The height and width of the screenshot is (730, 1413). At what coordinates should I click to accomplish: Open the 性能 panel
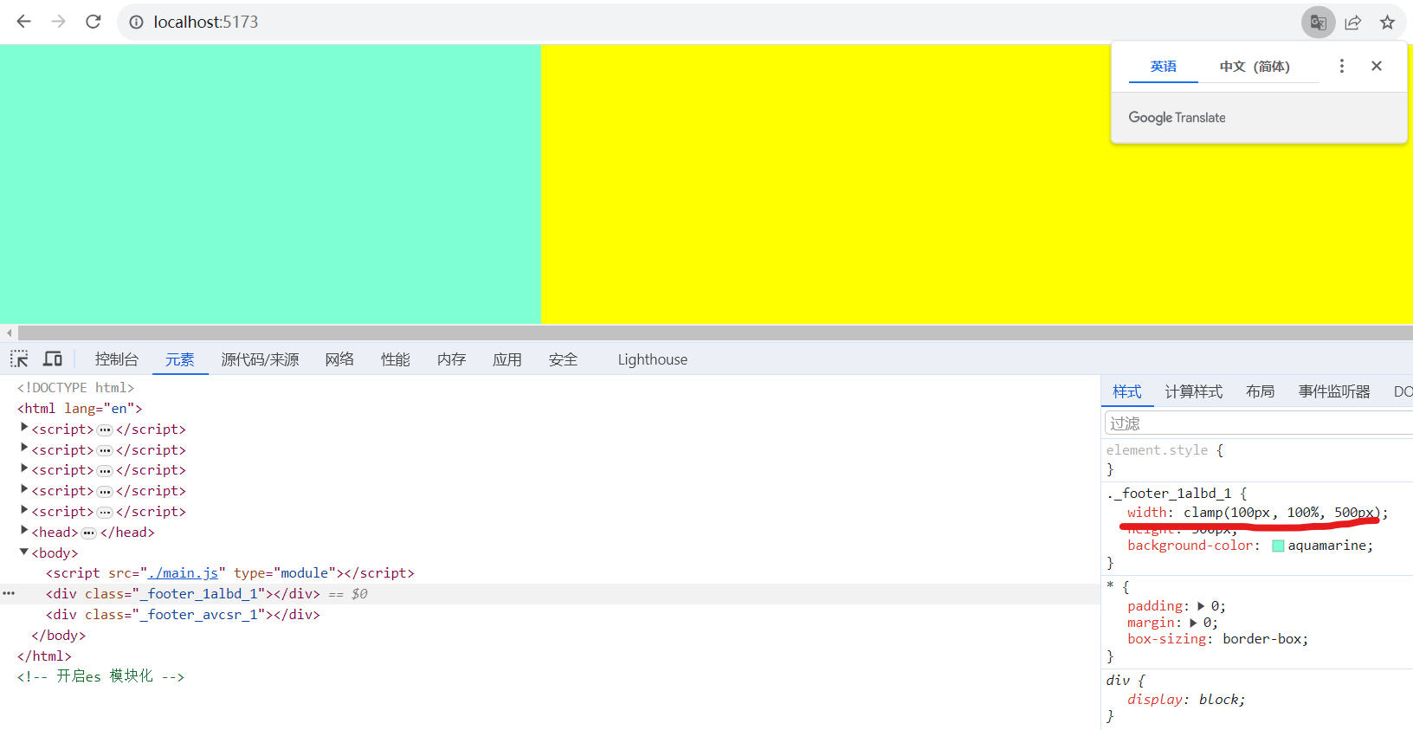coord(396,359)
